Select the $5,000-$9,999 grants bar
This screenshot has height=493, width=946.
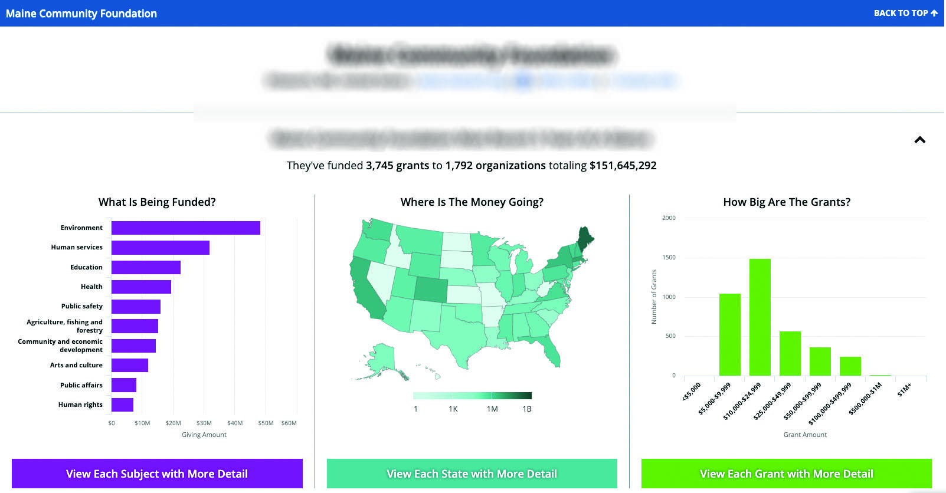(729, 334)
